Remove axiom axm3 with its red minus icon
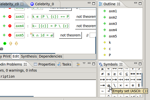Screen dimensions: 150x100 click(10, 17)
